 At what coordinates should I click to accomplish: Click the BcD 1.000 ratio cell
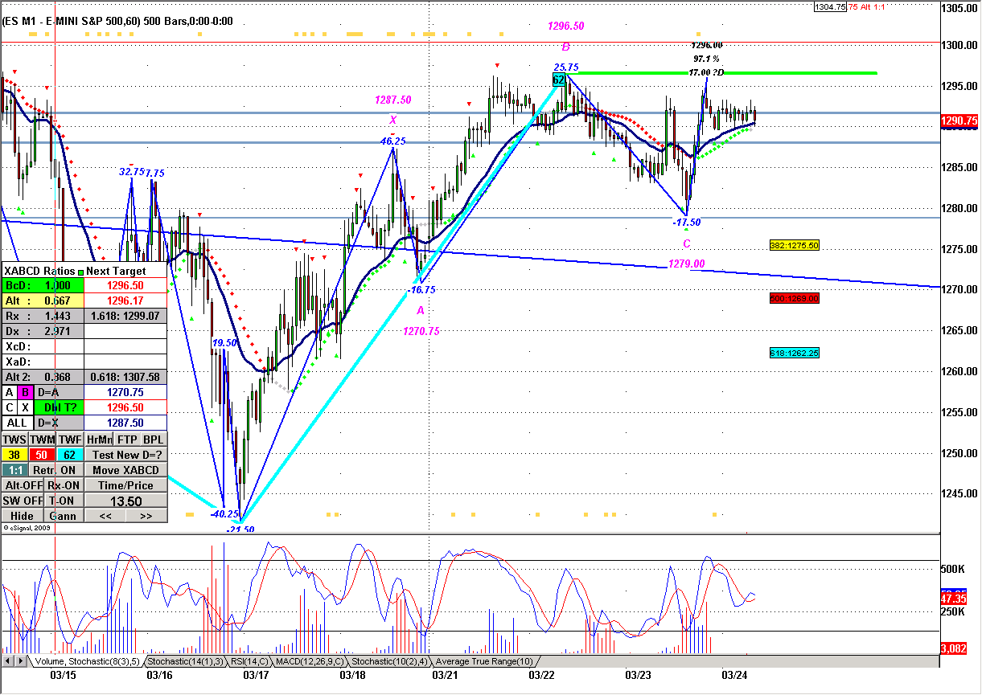pos(43,285)
